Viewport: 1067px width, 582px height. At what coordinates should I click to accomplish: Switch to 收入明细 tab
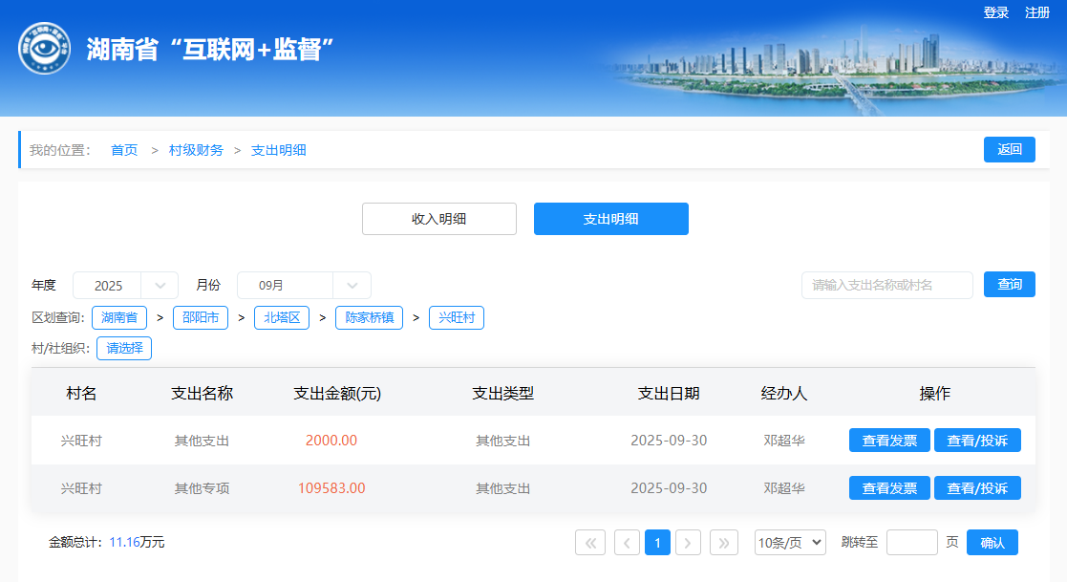(x=438, y=219)
